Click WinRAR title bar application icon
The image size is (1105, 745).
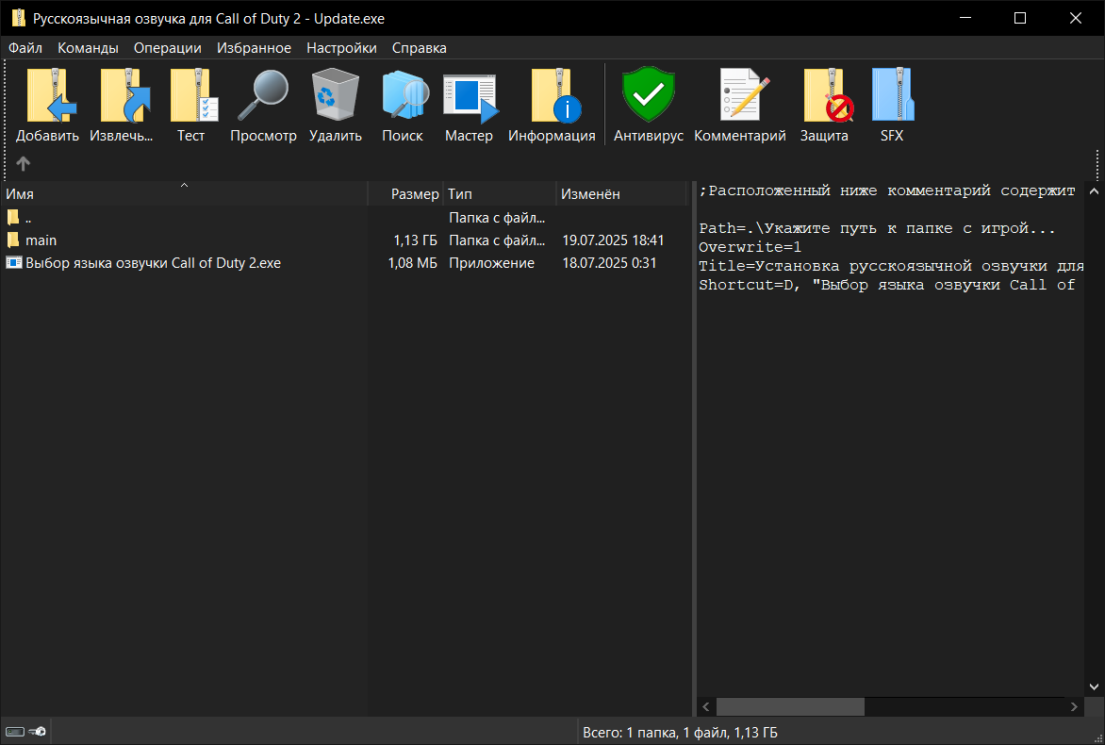click(x=18, y=18)
